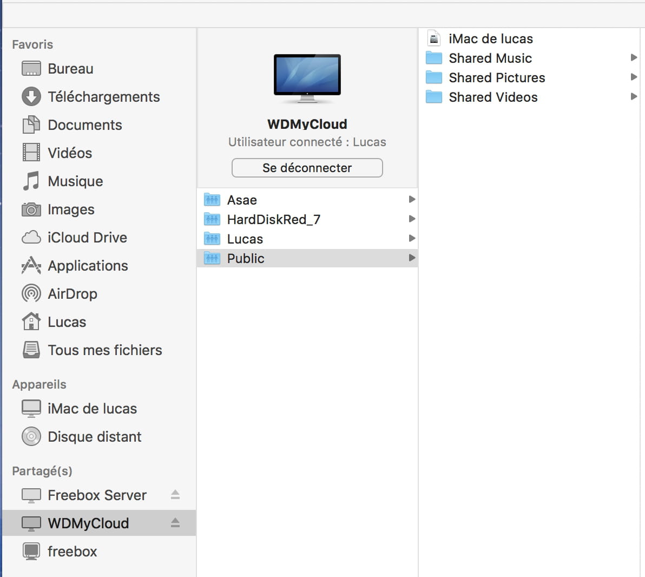Image resolution: width=645 pixels, height=577 pixels.
Task: Click the Tous mes fichiers label
Action: click(x=105, y=350)
